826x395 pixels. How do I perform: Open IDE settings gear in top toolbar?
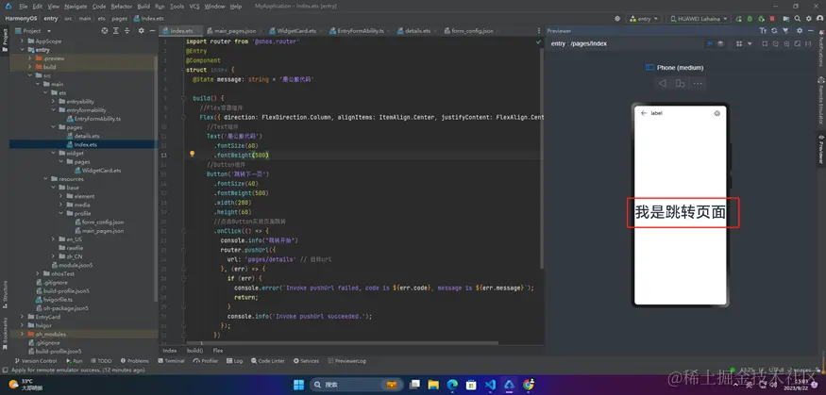coord(809,19)
